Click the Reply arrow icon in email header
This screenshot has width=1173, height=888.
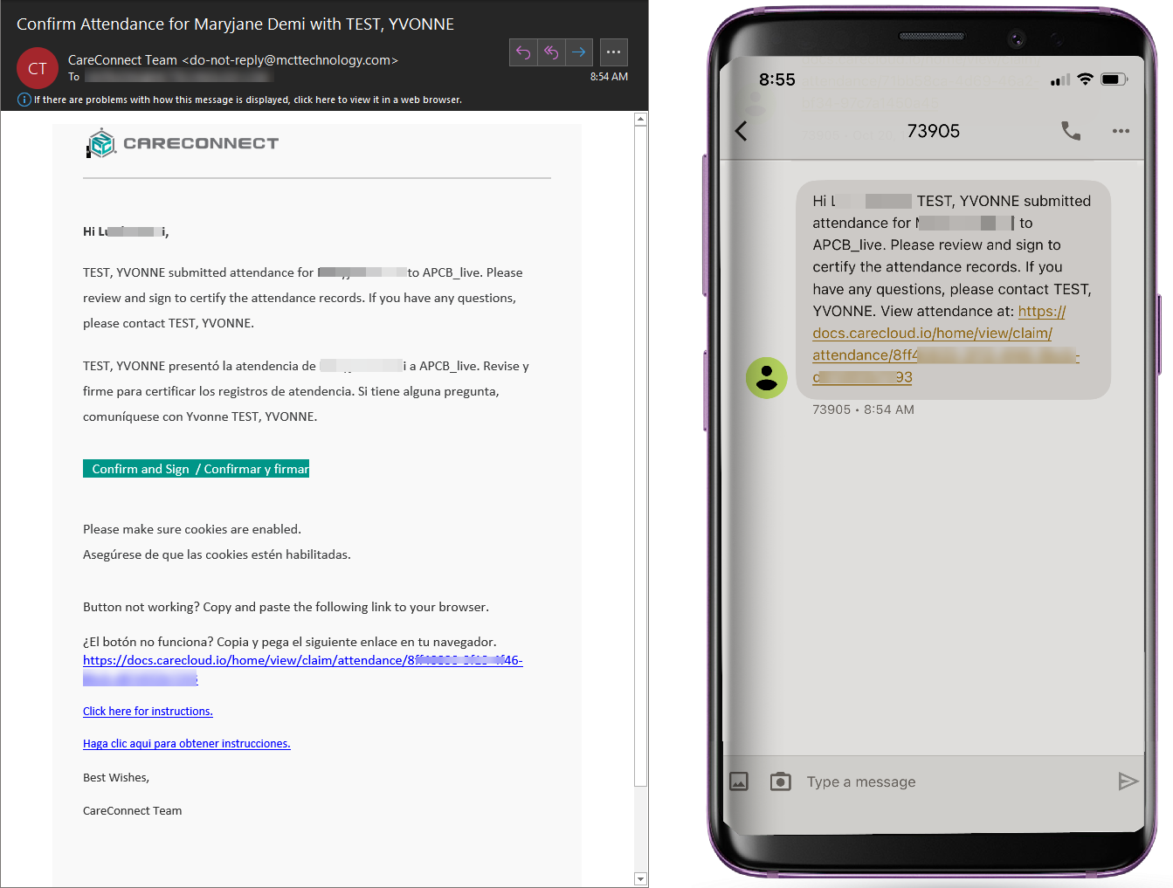(x=523, y=52)
